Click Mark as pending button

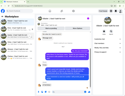(51, 28)
